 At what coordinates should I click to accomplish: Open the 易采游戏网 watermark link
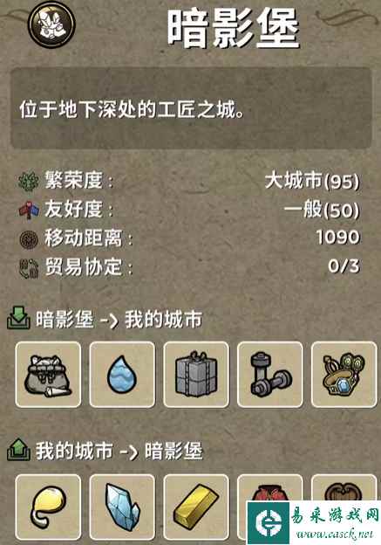tap(314, 522)
